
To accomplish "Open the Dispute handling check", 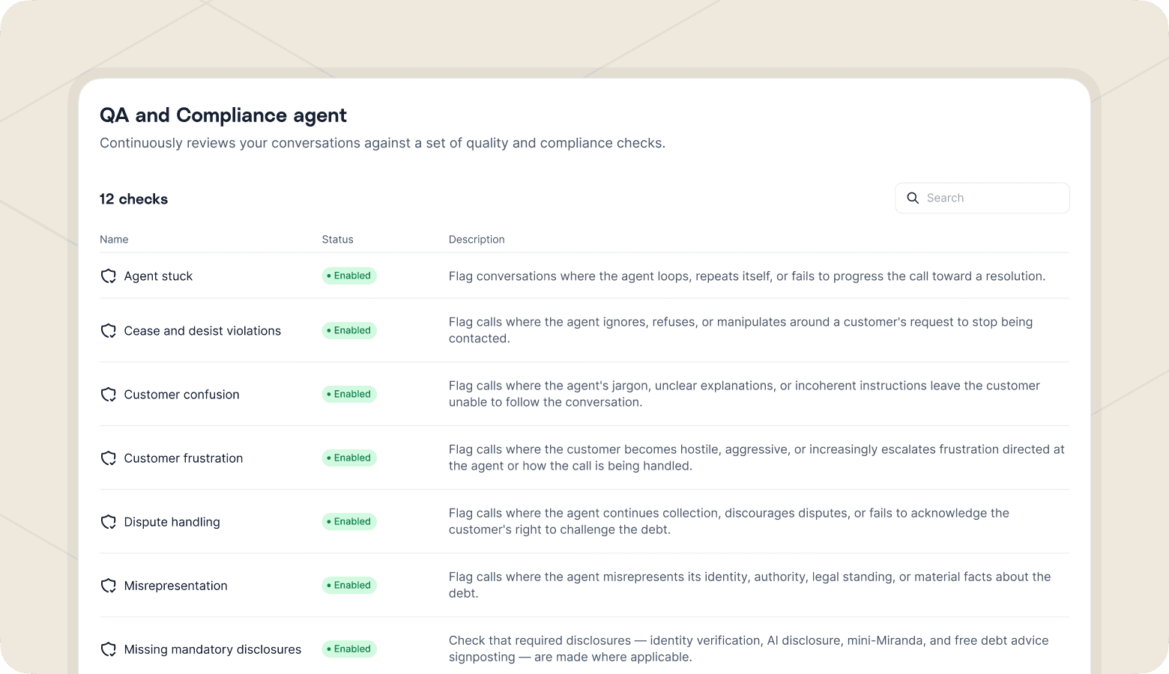I will (172, 522).
